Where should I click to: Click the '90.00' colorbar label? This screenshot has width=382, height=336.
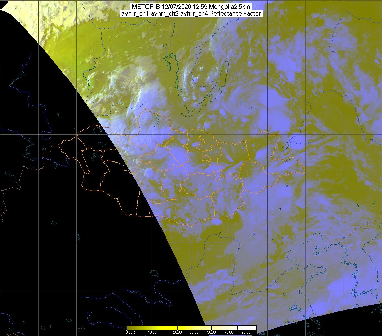click(246, 332)
